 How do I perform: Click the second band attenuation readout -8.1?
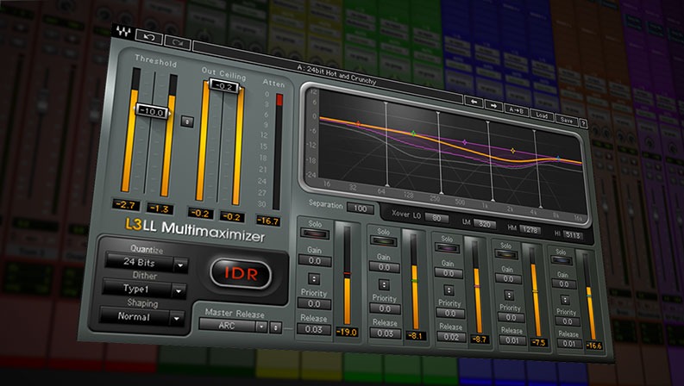[x=415, y=335]
